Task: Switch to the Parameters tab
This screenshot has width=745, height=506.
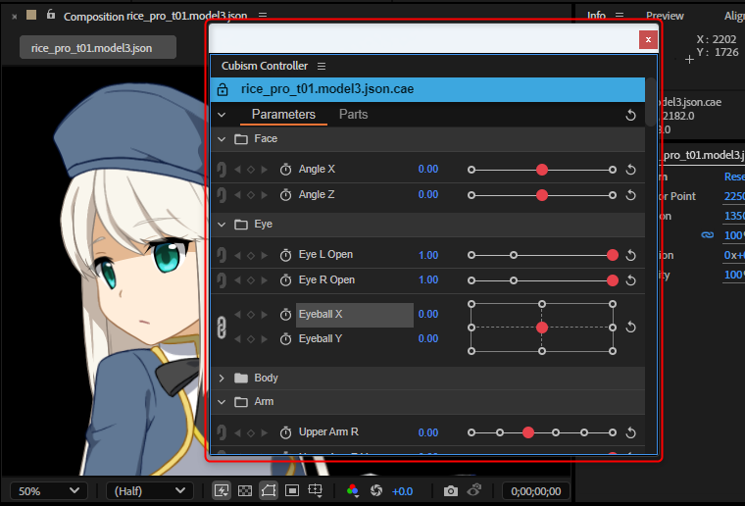Action: [x=283, y=115]
